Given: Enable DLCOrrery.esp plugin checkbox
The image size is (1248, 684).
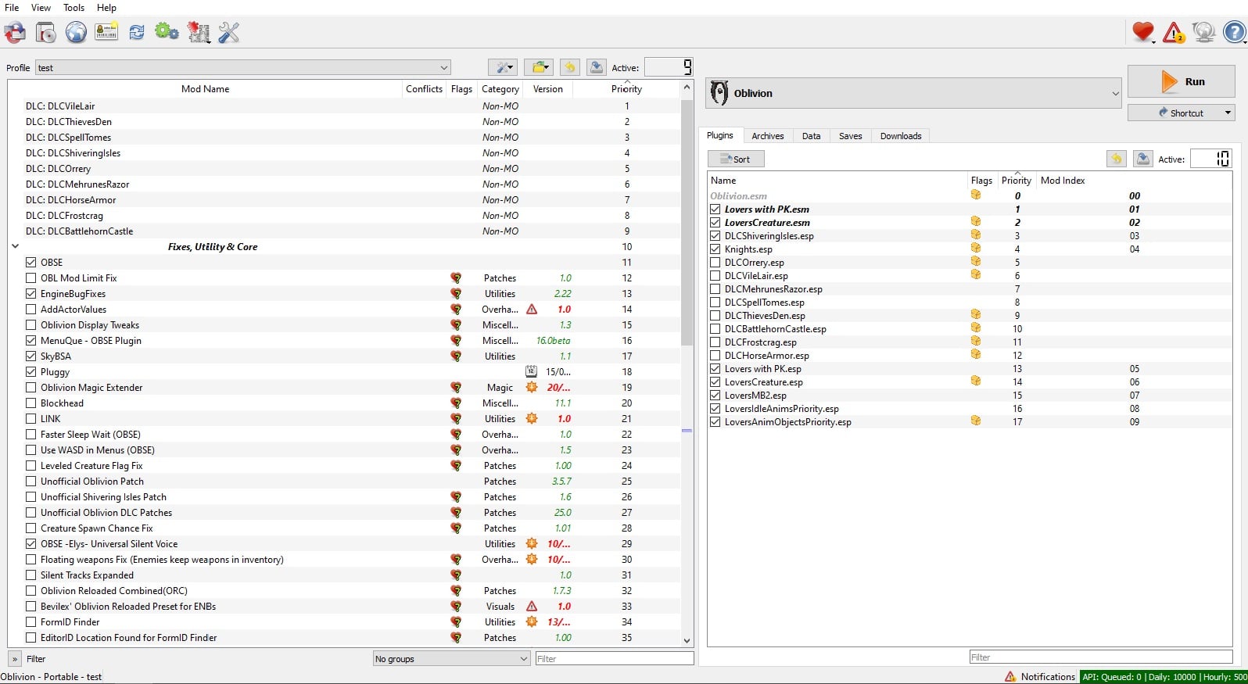Looking at the screenshot, I should click(x=715, y=262).
